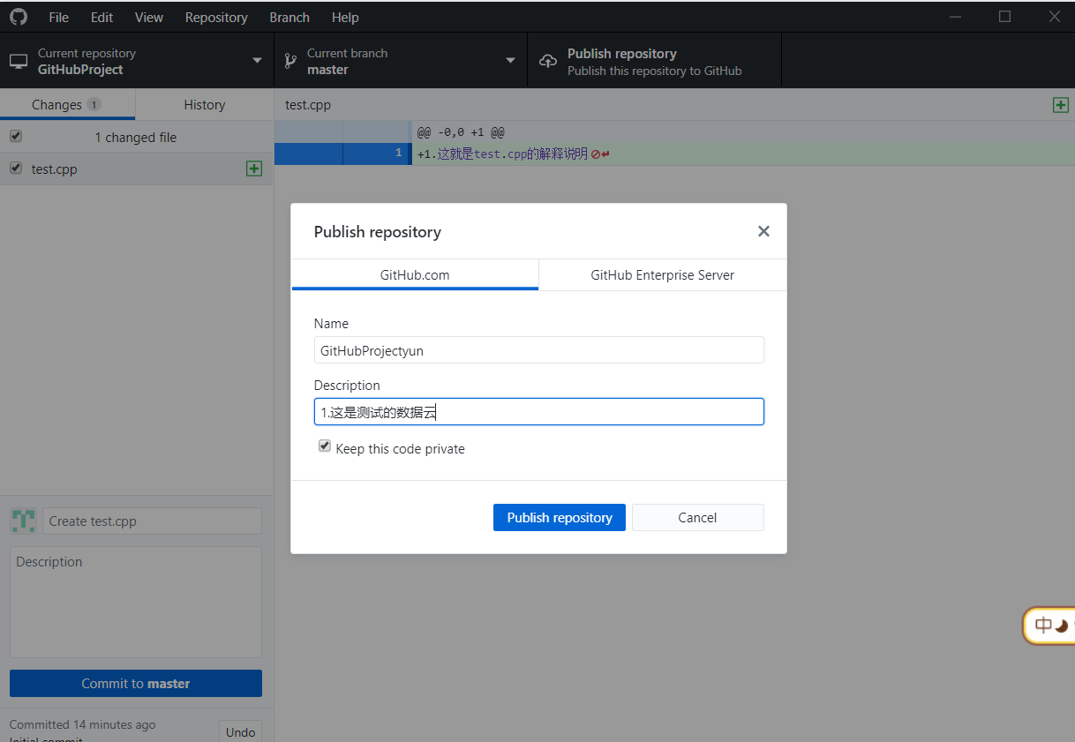Click the Undo button

(x=240, y=731)
